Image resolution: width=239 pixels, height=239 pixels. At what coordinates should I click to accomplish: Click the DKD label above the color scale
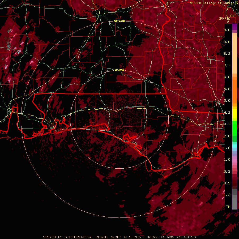233,16
